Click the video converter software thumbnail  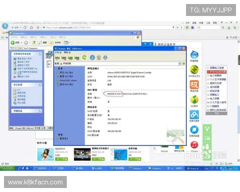82,154
